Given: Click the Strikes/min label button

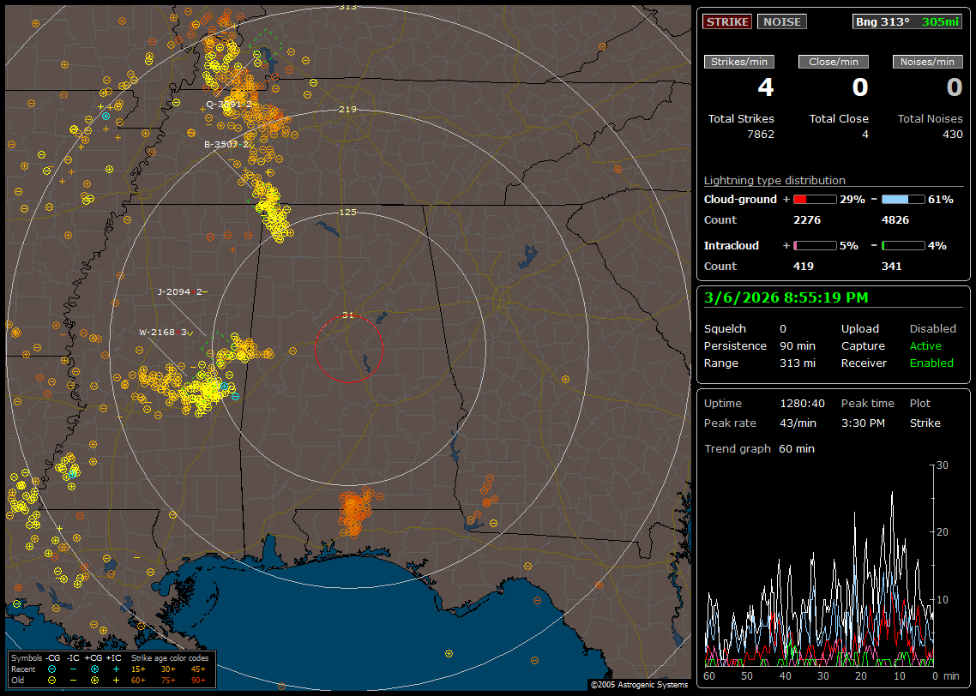Looking at the screenshot, I should (739, 62).
